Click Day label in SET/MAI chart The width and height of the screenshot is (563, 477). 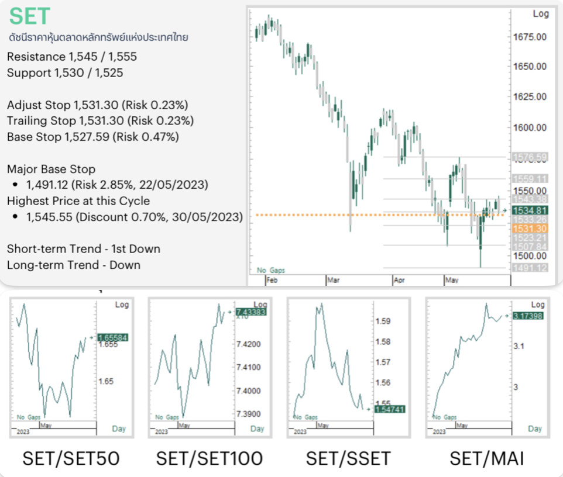(x=535, y=429)
